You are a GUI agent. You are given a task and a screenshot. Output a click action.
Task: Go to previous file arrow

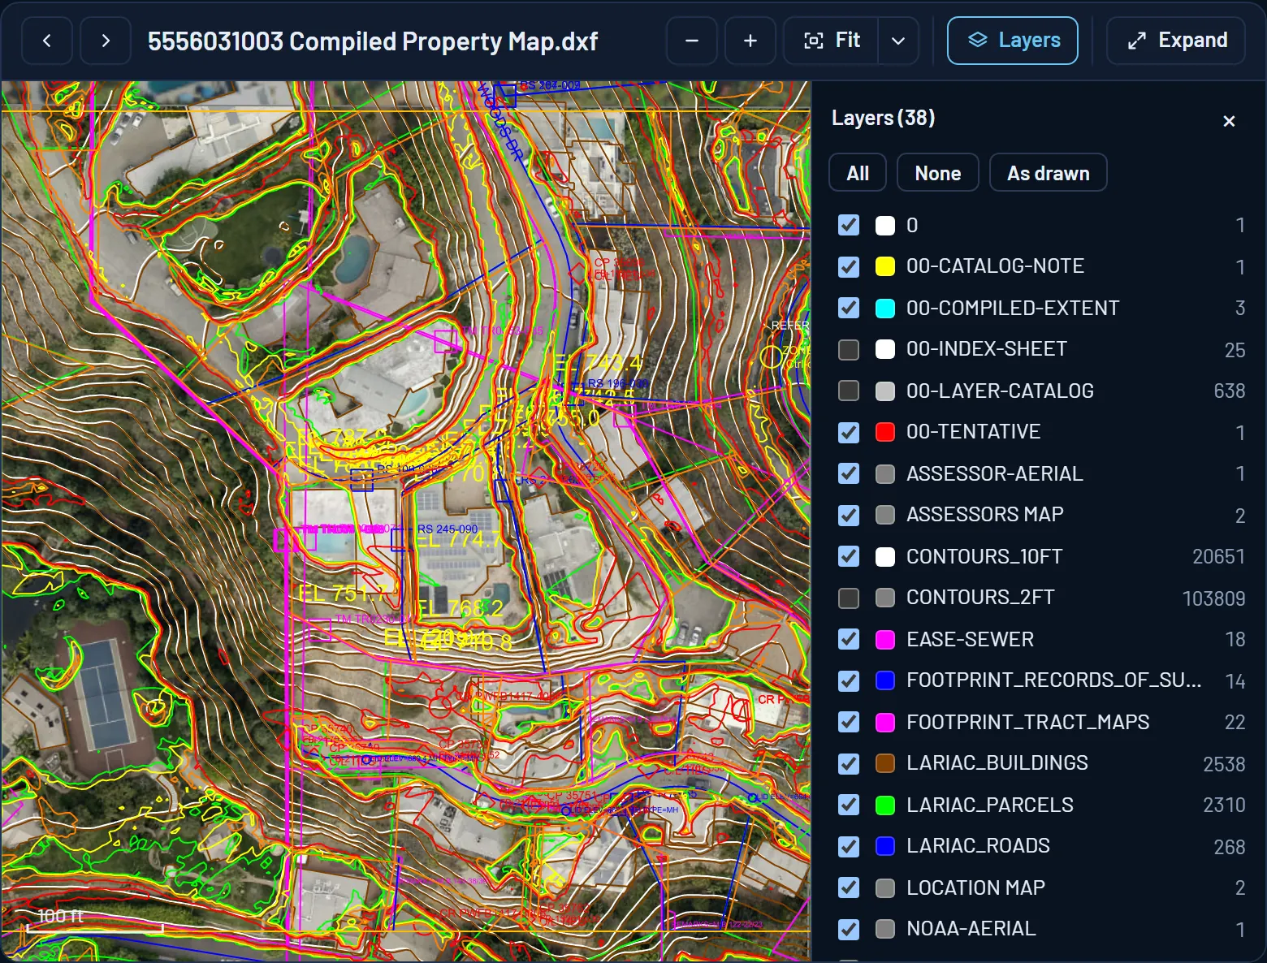[47, 41]
